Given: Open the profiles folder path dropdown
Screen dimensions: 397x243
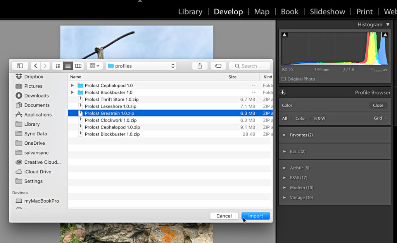Looking at the screenshot, I should pos(141,66).
